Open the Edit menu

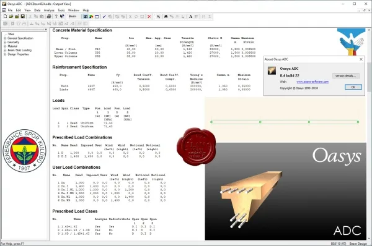(x=18, y=10)
